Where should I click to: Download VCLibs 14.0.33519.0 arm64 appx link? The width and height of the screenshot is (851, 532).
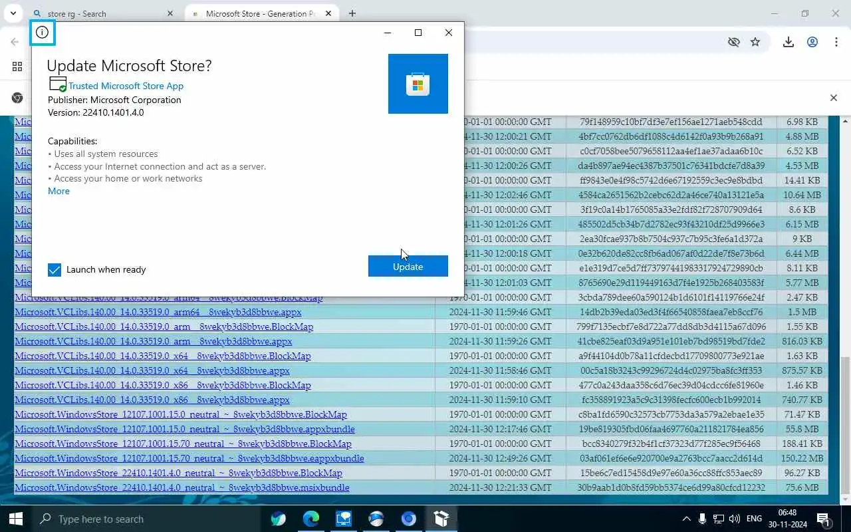click(x=158, y=312)
